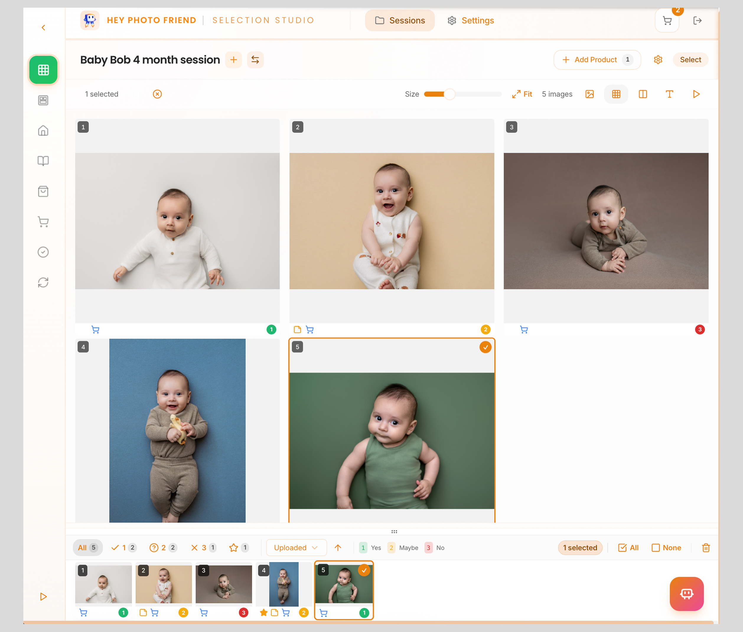Check the All selection checkbox
The width and height of the screenshot is (743, 632).
[628, 548]
